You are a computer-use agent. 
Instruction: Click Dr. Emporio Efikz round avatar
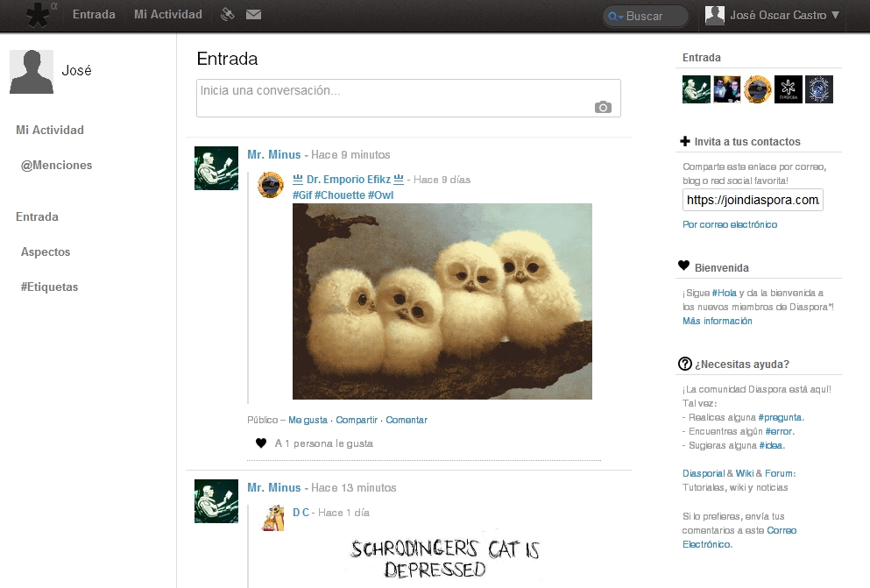click(x=271, y=185)
